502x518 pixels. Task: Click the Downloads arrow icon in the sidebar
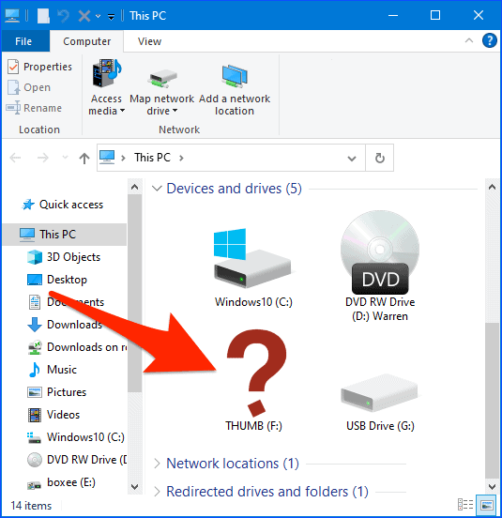(35, 325)
